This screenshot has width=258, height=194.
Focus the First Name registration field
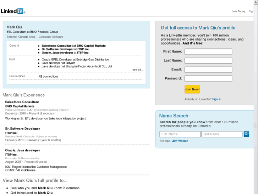point(208,52)
